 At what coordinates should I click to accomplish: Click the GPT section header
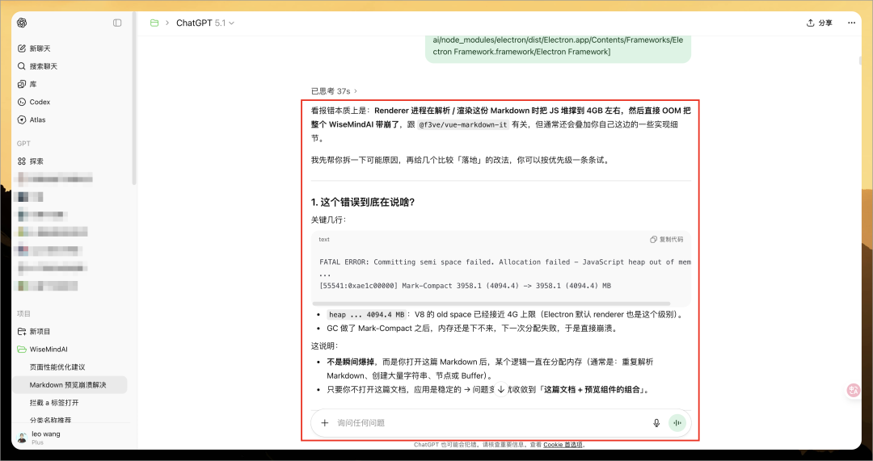point(24,144)
